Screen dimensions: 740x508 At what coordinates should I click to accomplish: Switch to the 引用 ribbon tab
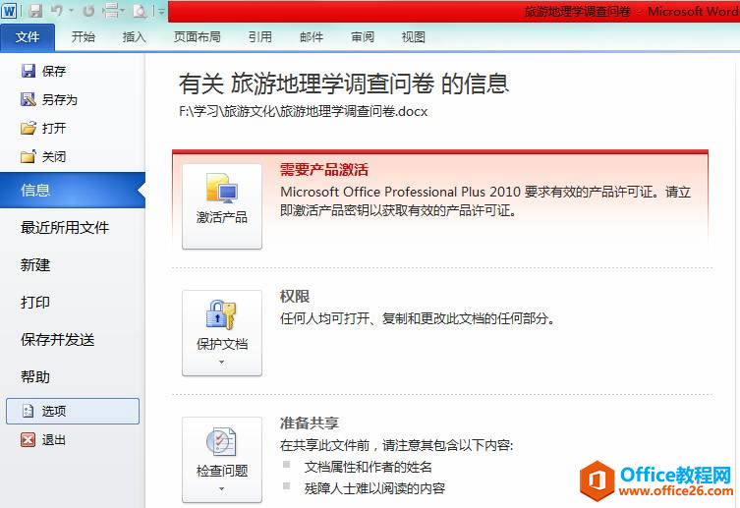pos(260,36)
